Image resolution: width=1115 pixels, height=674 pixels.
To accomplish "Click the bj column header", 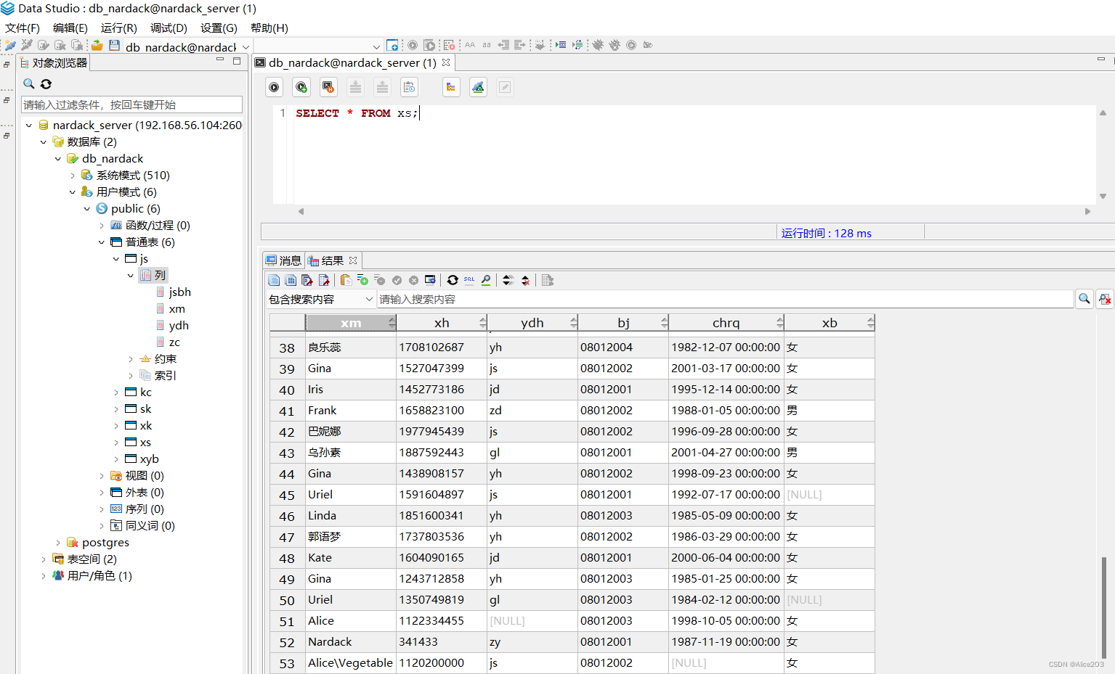I will (x=623, y=323).
